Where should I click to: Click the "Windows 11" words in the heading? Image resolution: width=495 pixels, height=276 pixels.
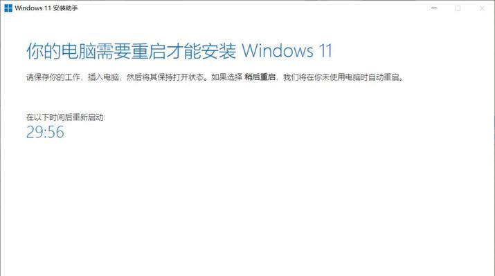click(x=287, y=51)
